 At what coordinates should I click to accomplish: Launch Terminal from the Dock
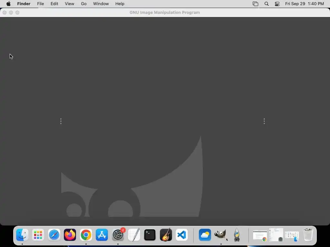[x=150, y=235]
